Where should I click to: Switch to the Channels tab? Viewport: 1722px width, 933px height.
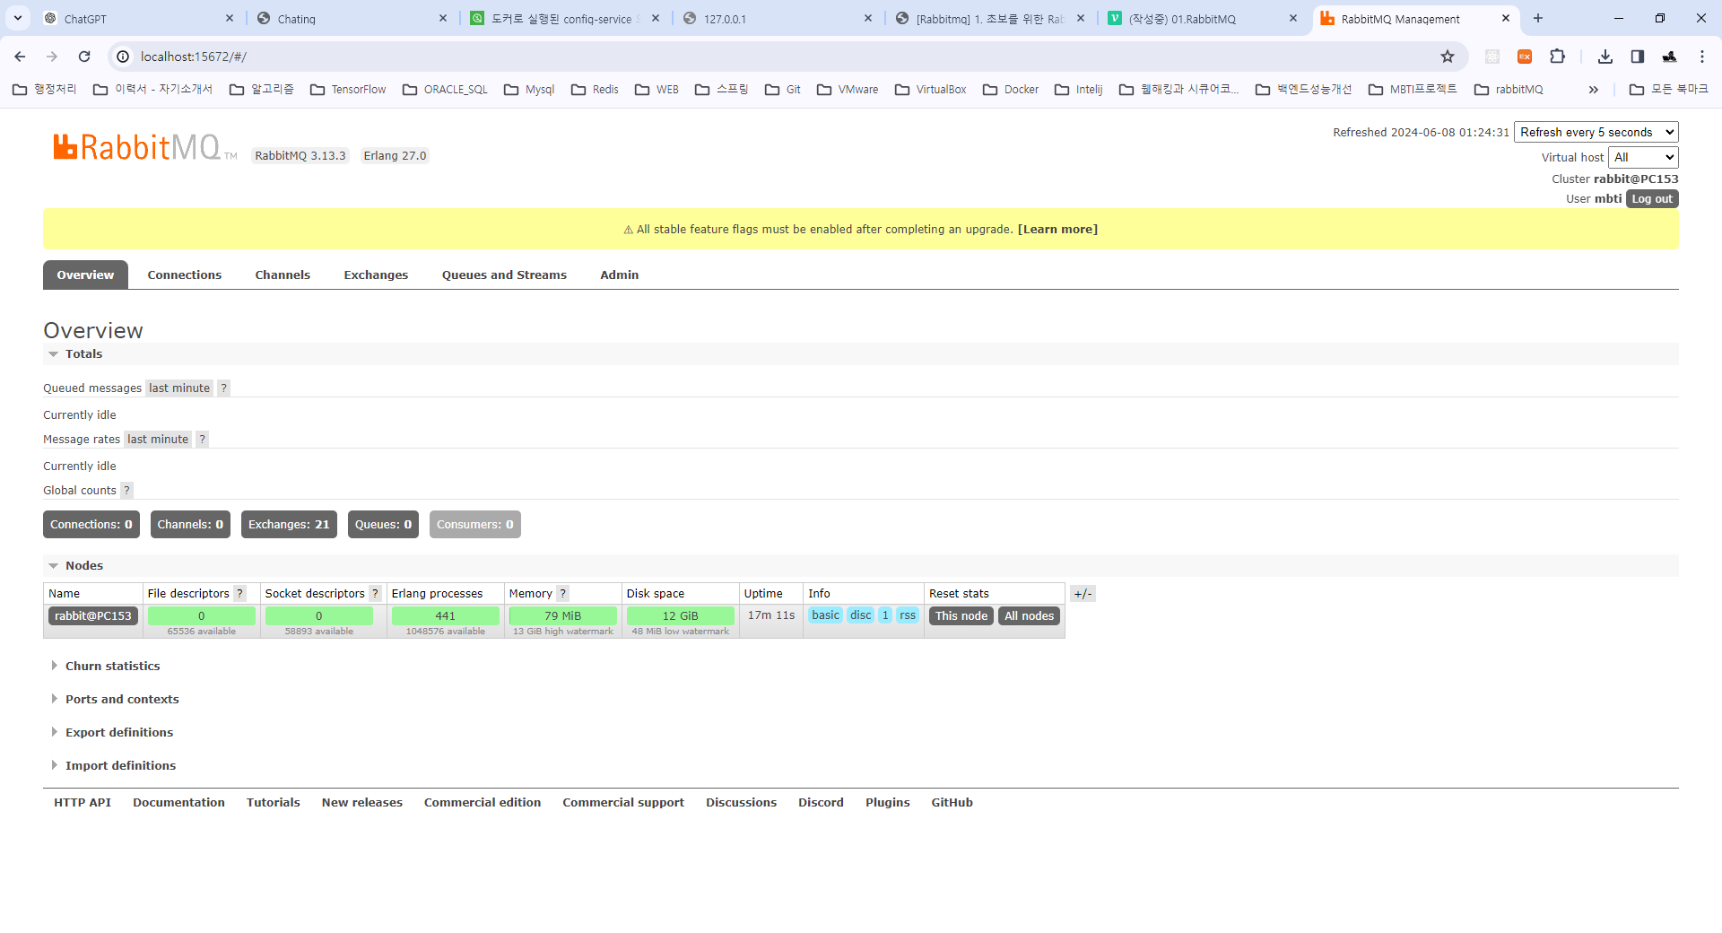tap(283, 275)
